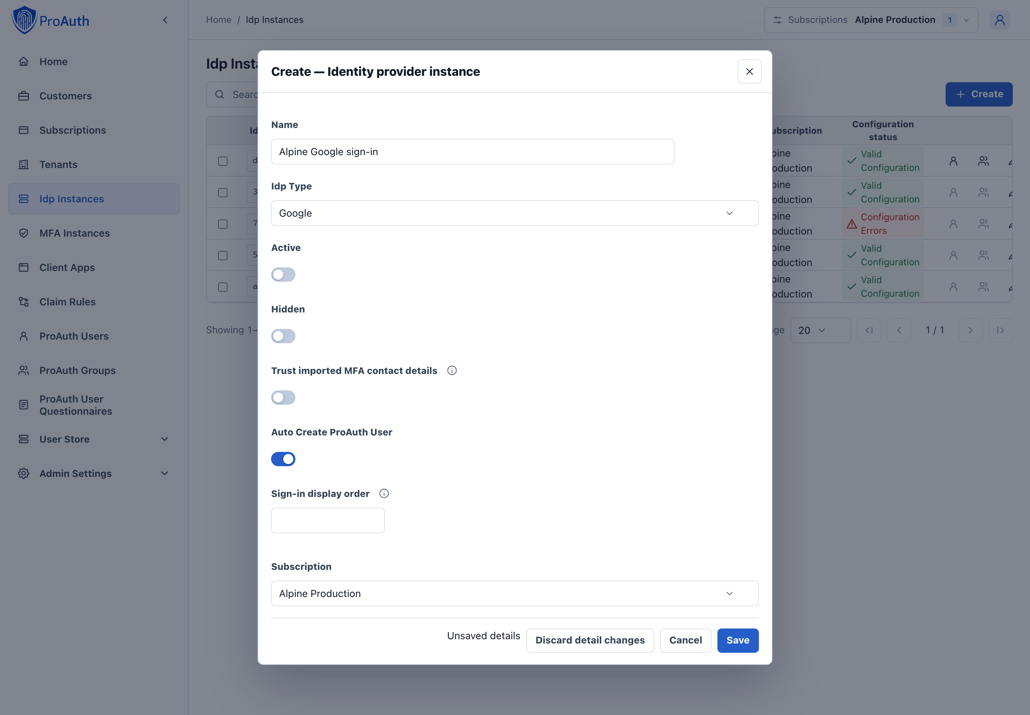
Task: Click the info icon beside Trust imported MFA
Action: click(452, 370)
